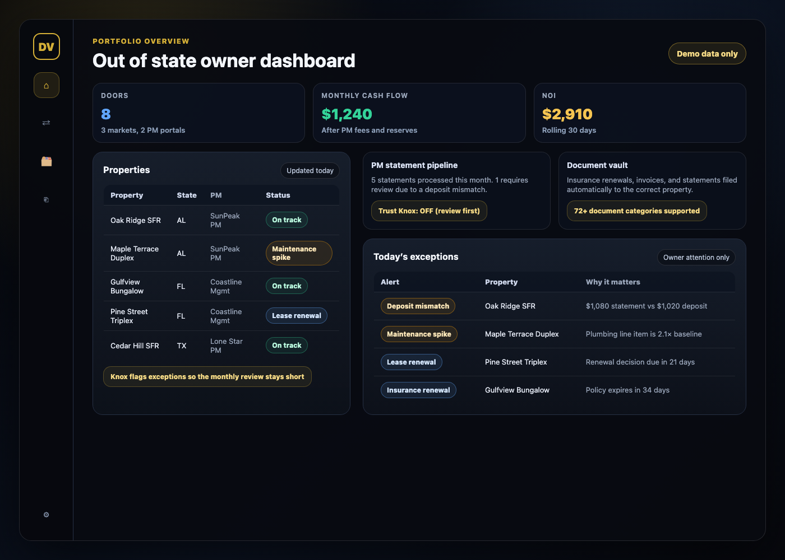Select Cedar Hill SFR in Properties table
This screenshot has height=560, width=785.
(x=135, y=346)
